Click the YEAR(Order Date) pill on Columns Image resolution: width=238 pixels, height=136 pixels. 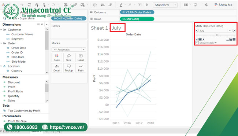137,12
